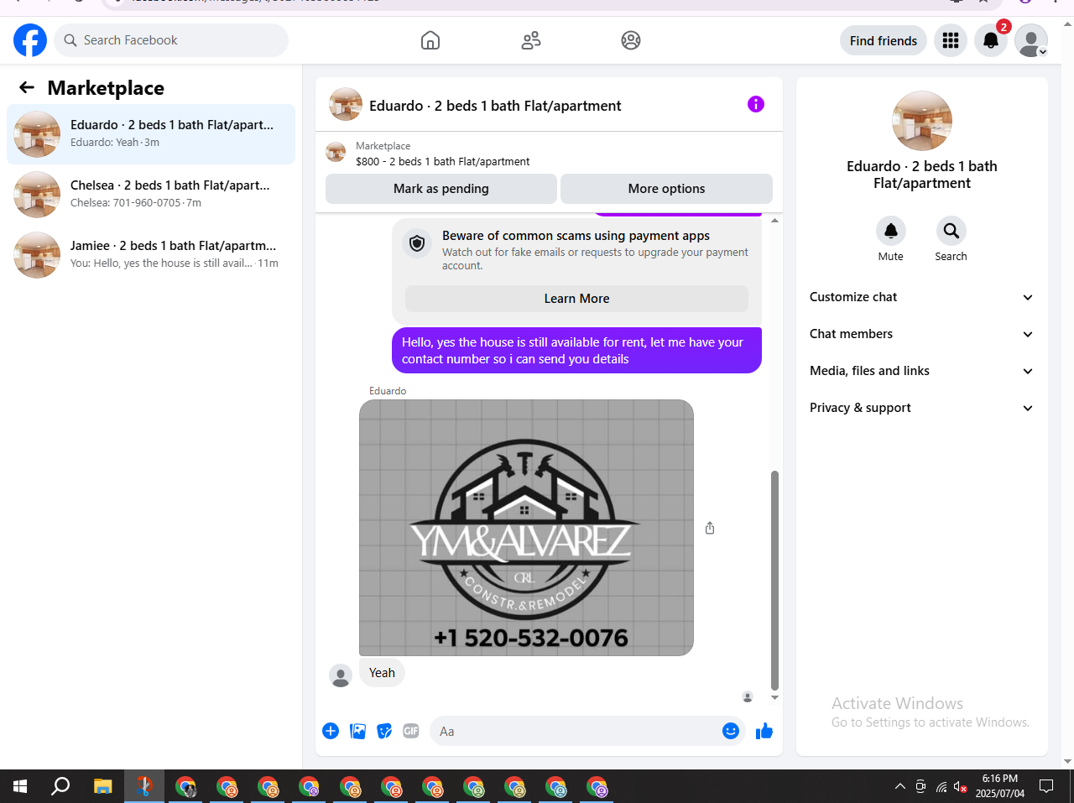Click the listing photo in the right panel
The width and height of the screenshot is (1074, 803).
922,121
